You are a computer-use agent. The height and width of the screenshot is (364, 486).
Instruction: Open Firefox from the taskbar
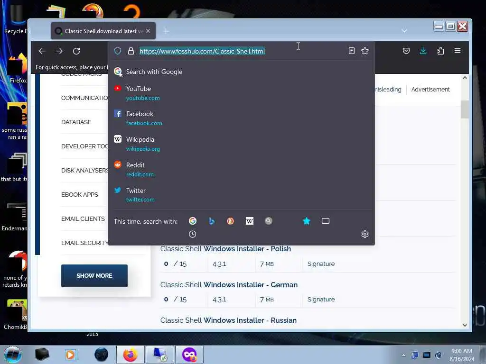point(131,355)
